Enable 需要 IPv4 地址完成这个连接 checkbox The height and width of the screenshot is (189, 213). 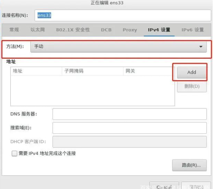(x=14, y=154)
